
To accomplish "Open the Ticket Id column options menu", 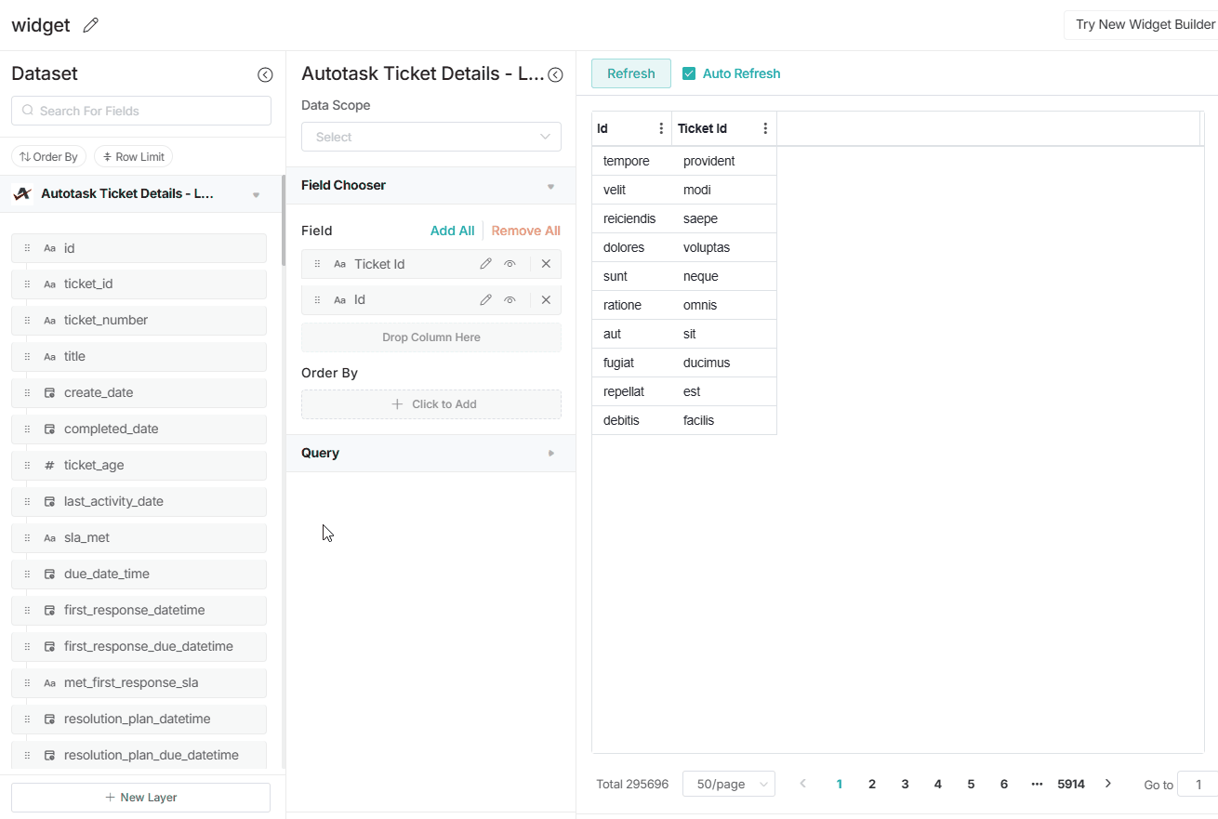I will pyautogui.click(x=765, y=129).
